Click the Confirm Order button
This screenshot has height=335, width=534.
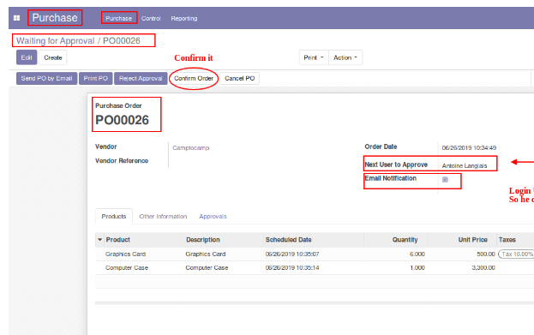pyautogui.click(x=194, y=78)
